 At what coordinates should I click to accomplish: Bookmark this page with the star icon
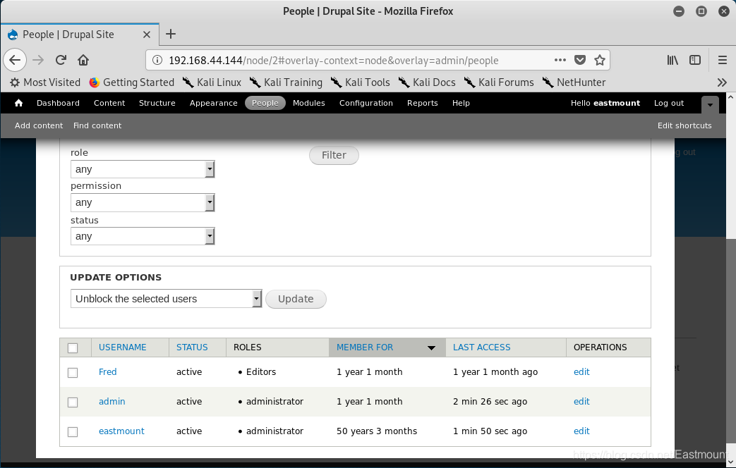tap(599, 60)
